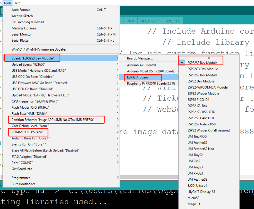Select ESP32-WROOM-DA Module board
The image size is (254, 209).
click(209, 87)
